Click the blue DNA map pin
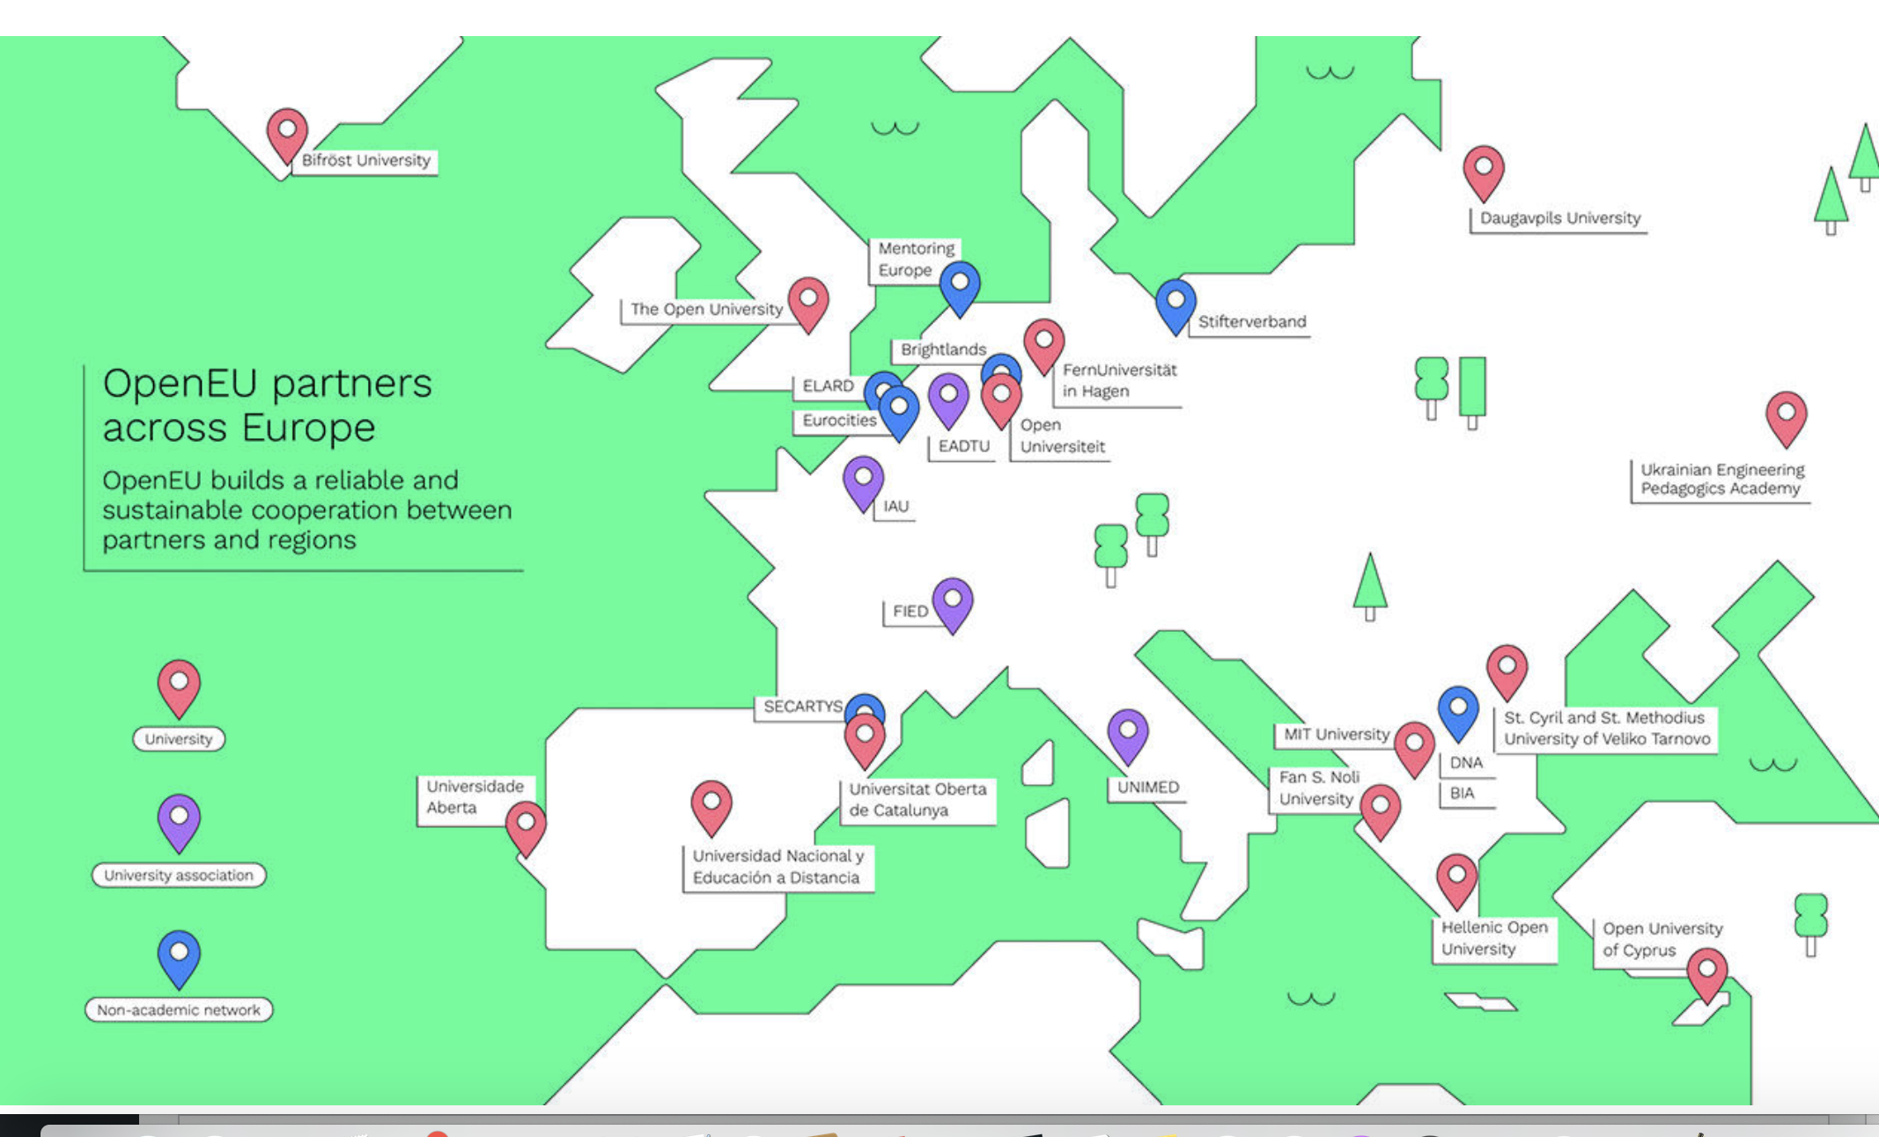 click(x=1458, y=713)
